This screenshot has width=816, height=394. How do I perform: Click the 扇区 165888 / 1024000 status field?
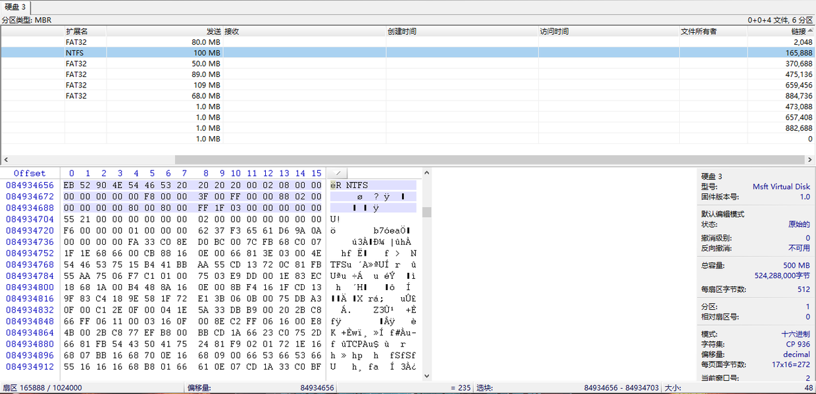click(x=43, y=388)
